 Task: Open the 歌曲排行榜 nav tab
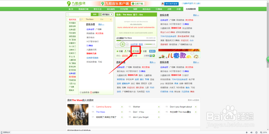point(83,9)
